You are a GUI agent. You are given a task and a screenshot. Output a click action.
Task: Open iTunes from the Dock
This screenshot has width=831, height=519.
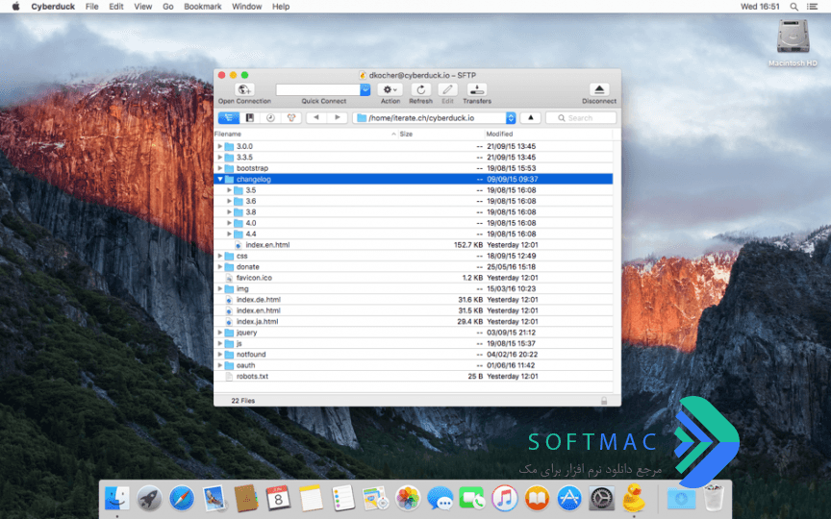(x=505, y=499)
